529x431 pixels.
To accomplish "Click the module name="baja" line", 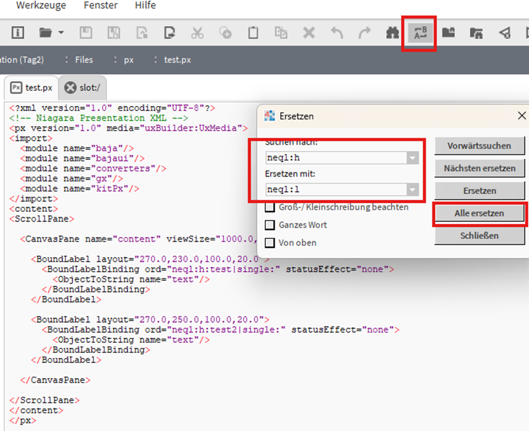I will tap(77, 148).
